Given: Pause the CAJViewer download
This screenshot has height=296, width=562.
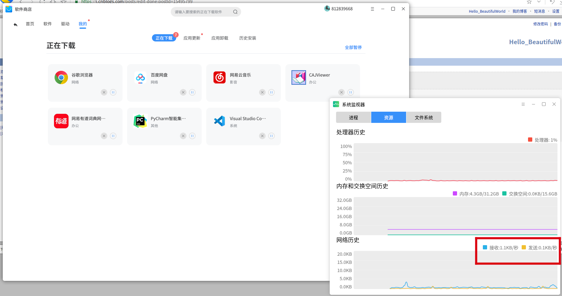Looking at the screenshot, I should pos(351,92).
